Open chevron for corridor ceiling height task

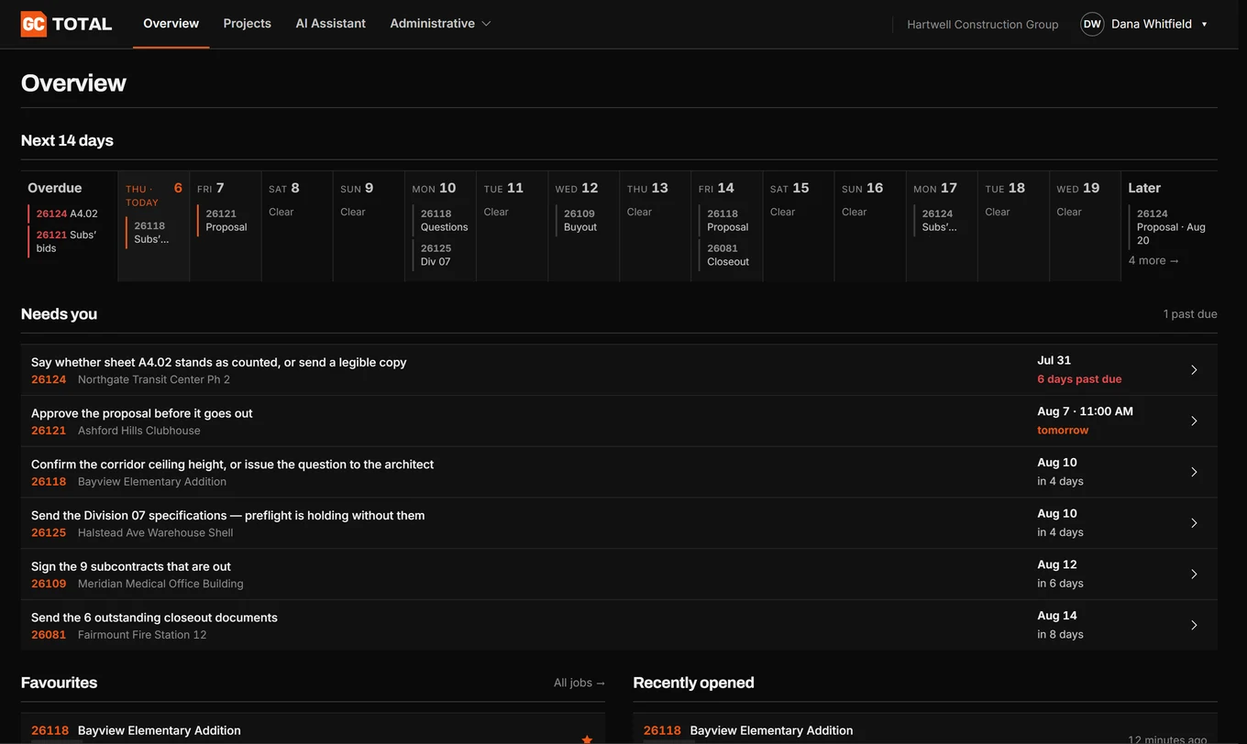(x=1194, y=472)
